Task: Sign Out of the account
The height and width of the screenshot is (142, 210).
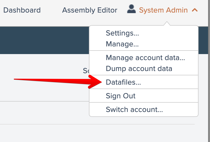Action: tap(121, 96)
